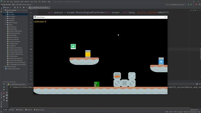
Task: Select 06_bouncing_ball.py in project tree
Action: coord(14,33)
